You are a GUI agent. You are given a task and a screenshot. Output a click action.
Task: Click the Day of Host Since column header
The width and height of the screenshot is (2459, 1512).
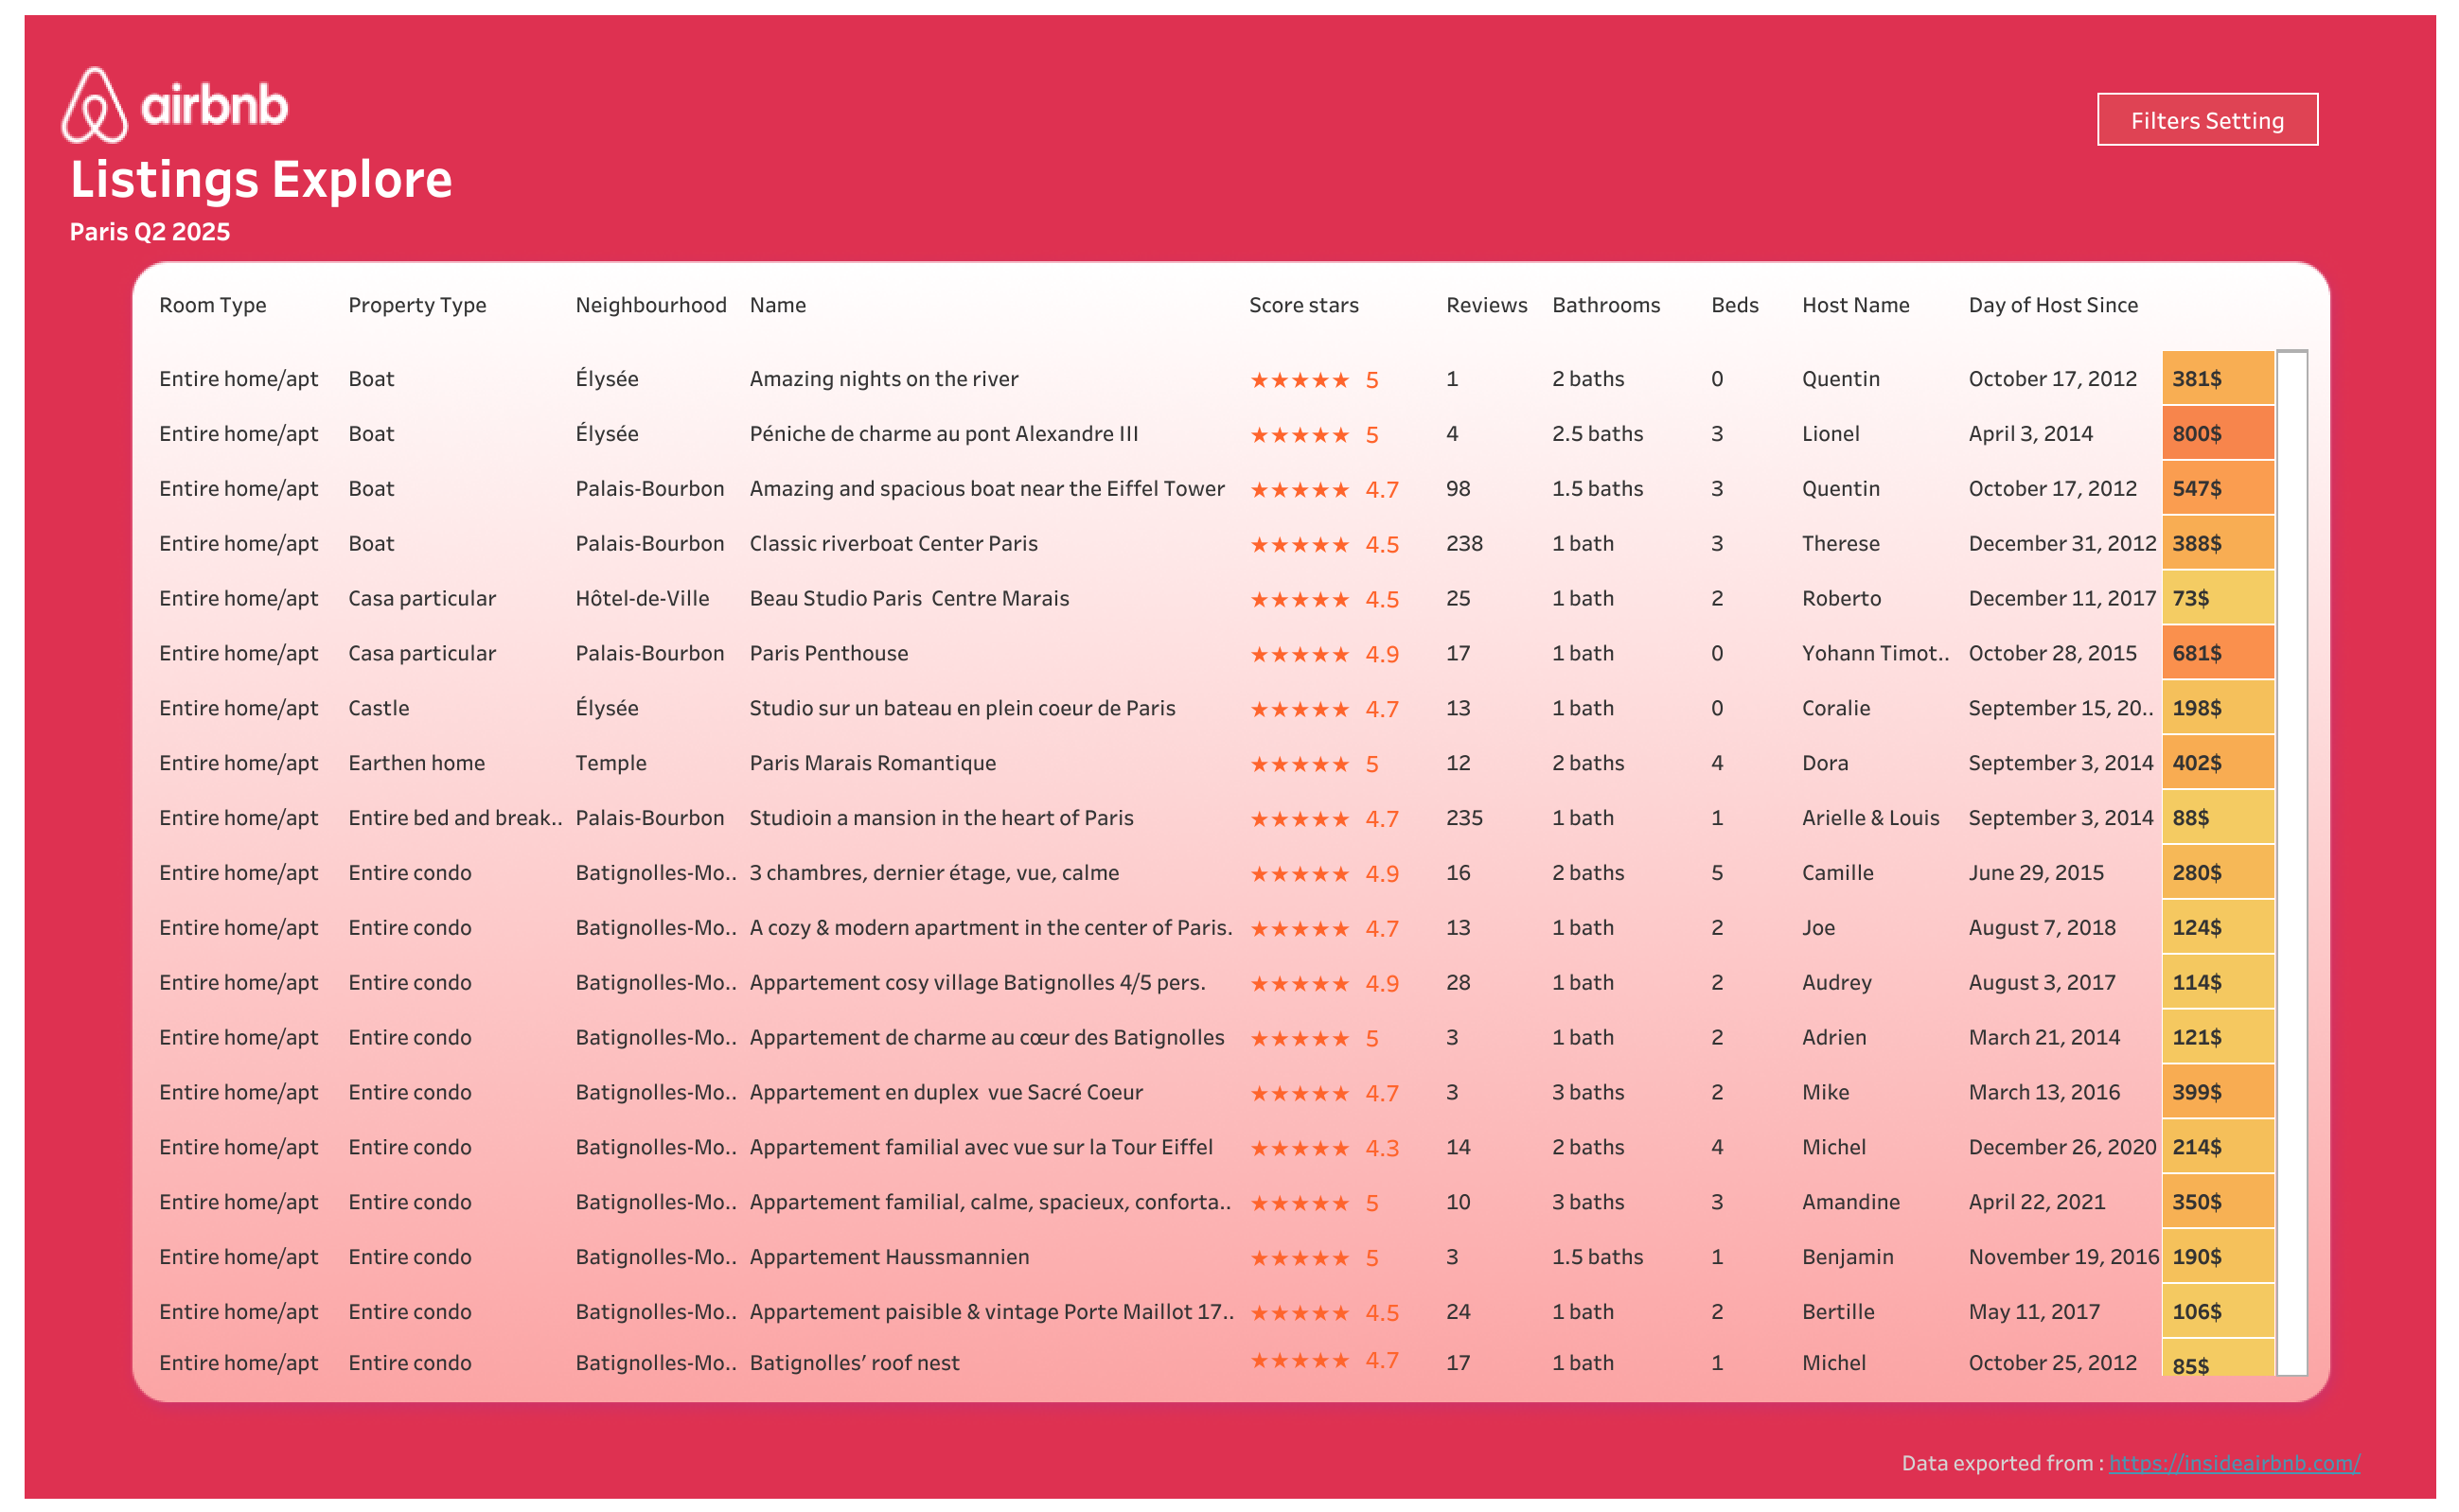[2052, 305]
